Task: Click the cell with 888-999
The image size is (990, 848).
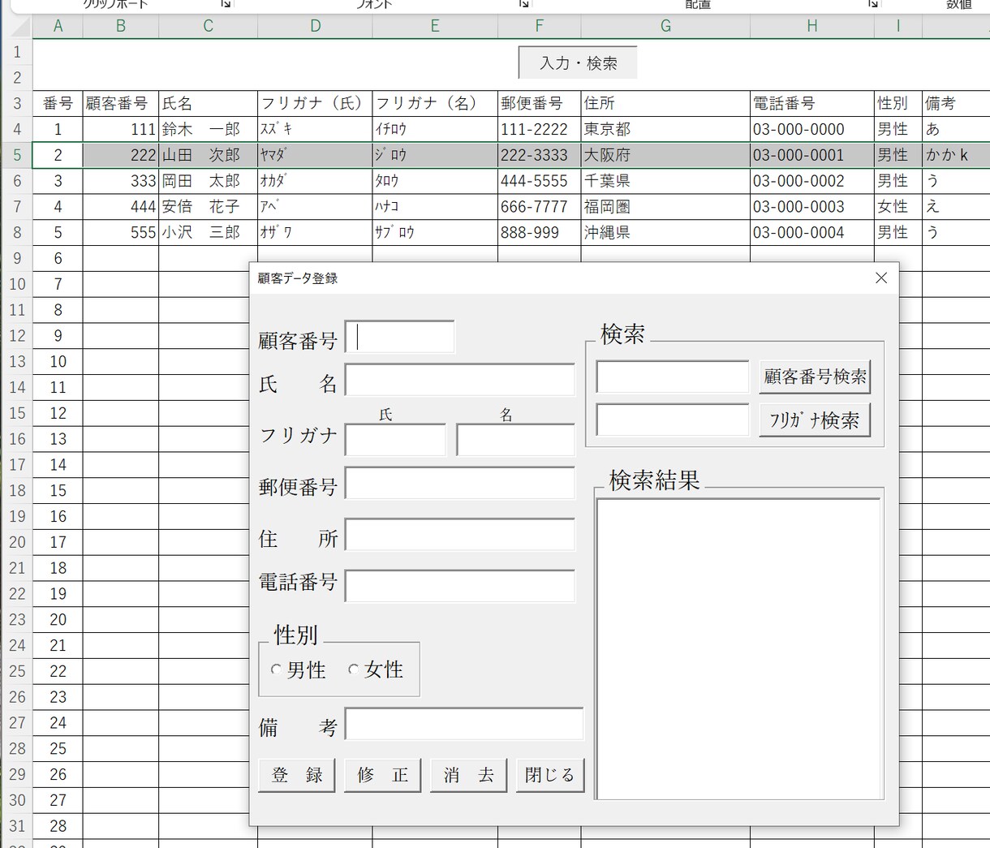Action: (x=540, y=233)
